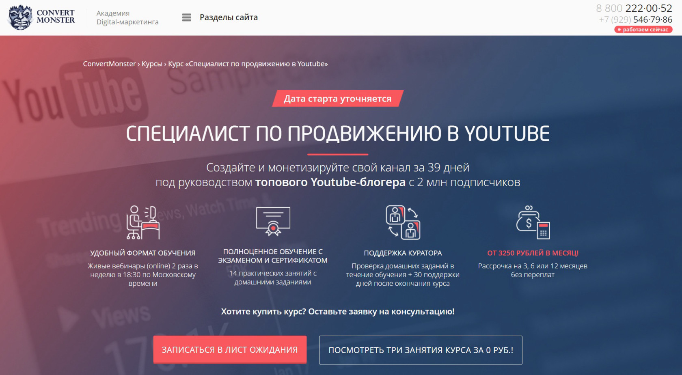Click the certificate icon
682x375 pixels.
tap(273, 221)
